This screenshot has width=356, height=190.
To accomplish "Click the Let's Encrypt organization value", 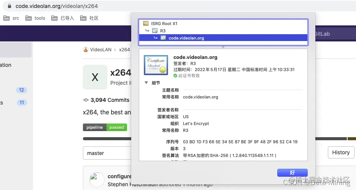I will [x=196, y=123].
